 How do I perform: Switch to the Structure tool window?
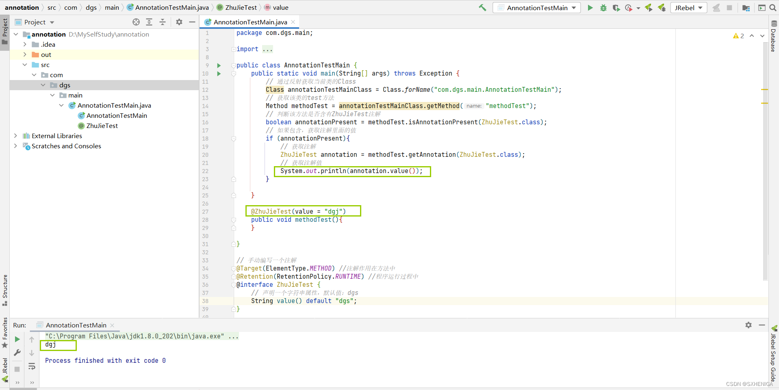click(5, 290)
